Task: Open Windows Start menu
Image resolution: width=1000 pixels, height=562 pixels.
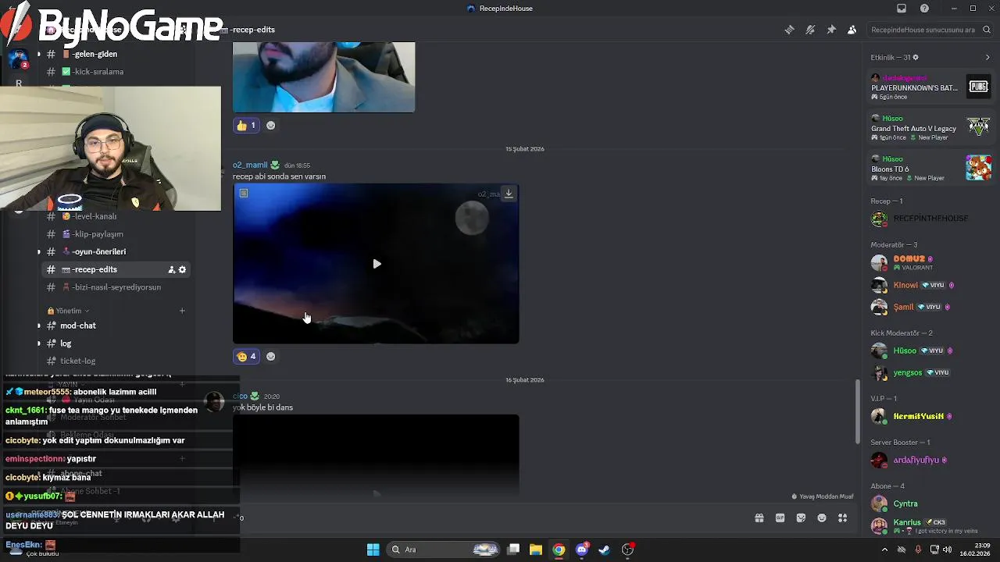Action: (373, 550)
